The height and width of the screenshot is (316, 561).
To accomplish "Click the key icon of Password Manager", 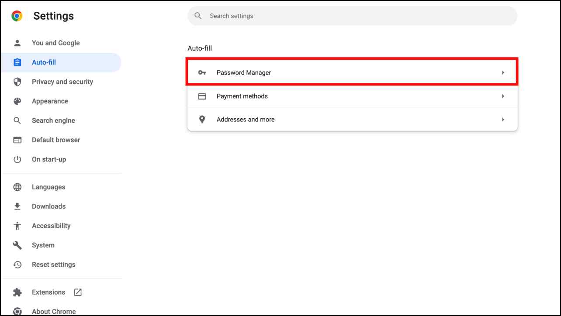I will (x=202, y=72).
